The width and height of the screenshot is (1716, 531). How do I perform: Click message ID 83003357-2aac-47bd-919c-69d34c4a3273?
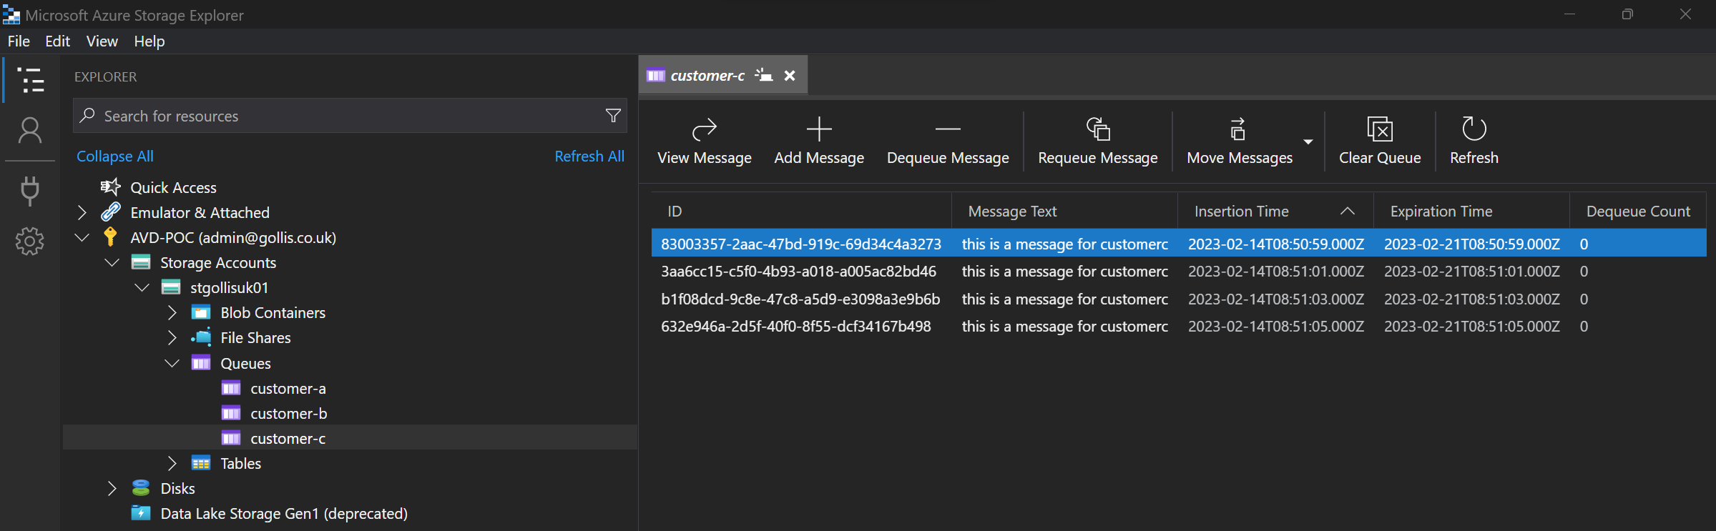[801, 244]
